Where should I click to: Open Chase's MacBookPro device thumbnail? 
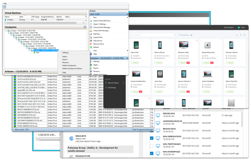tap(136, 74)
